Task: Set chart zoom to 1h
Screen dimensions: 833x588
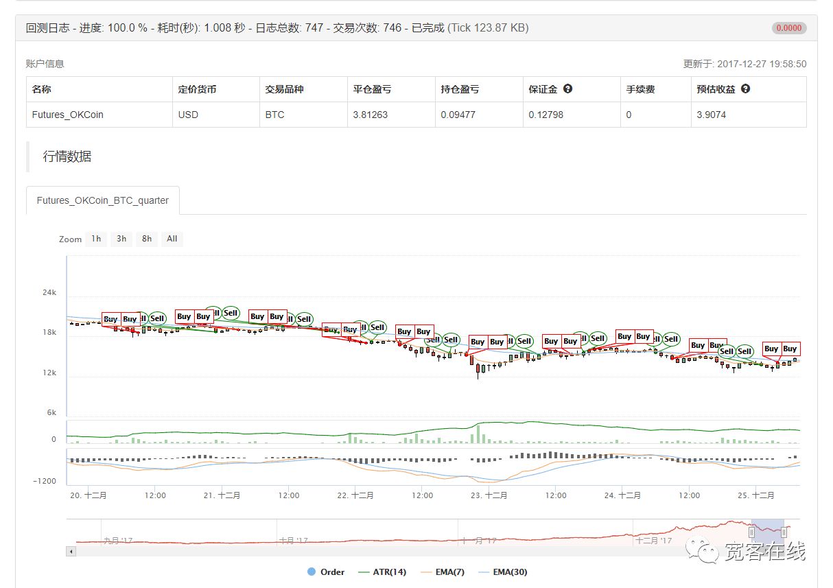Action: click(x=96, y=239)
